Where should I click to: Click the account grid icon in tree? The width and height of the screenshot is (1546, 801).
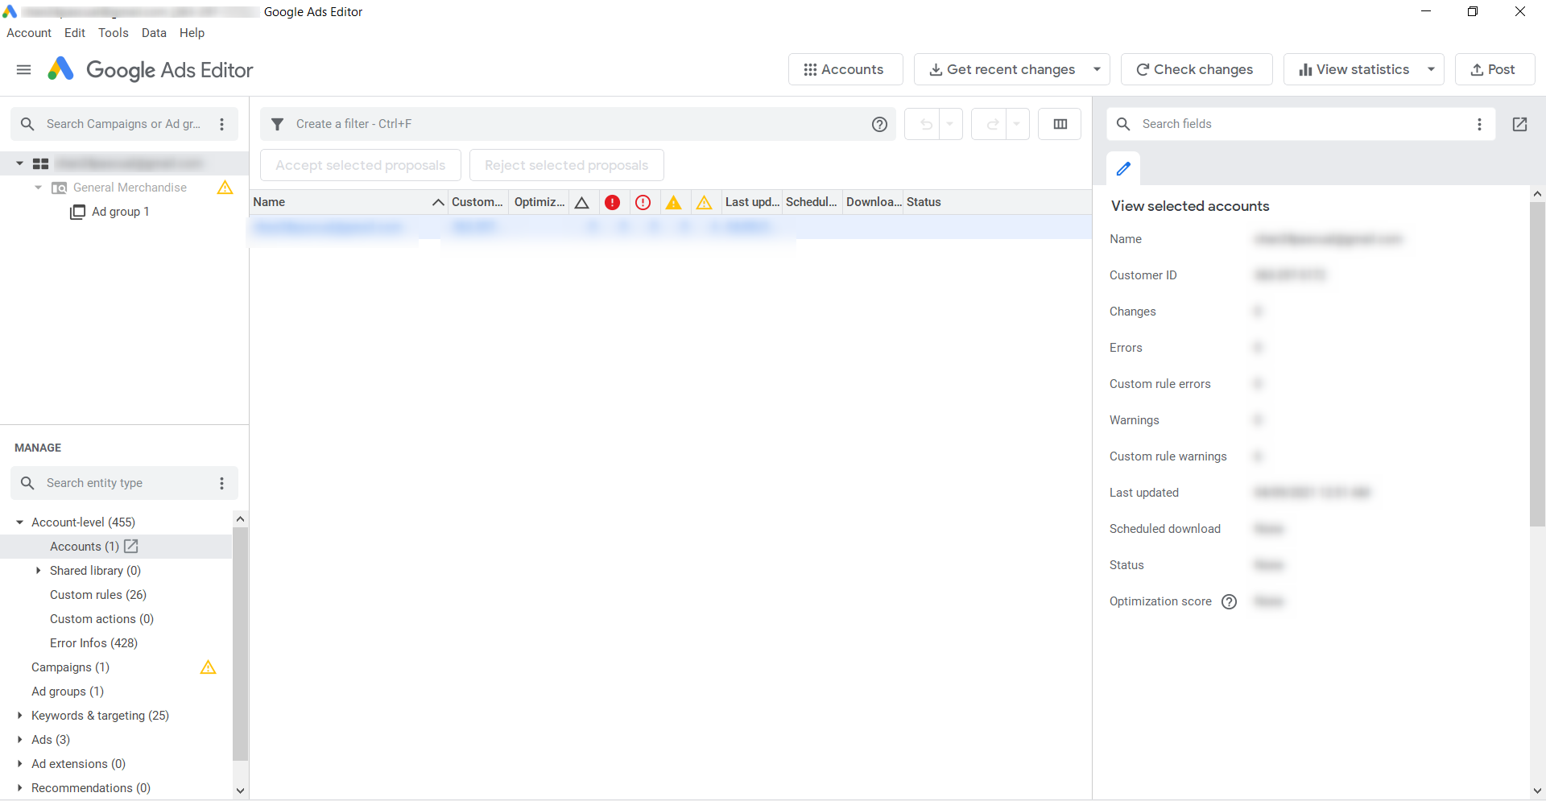click(40, 163)
